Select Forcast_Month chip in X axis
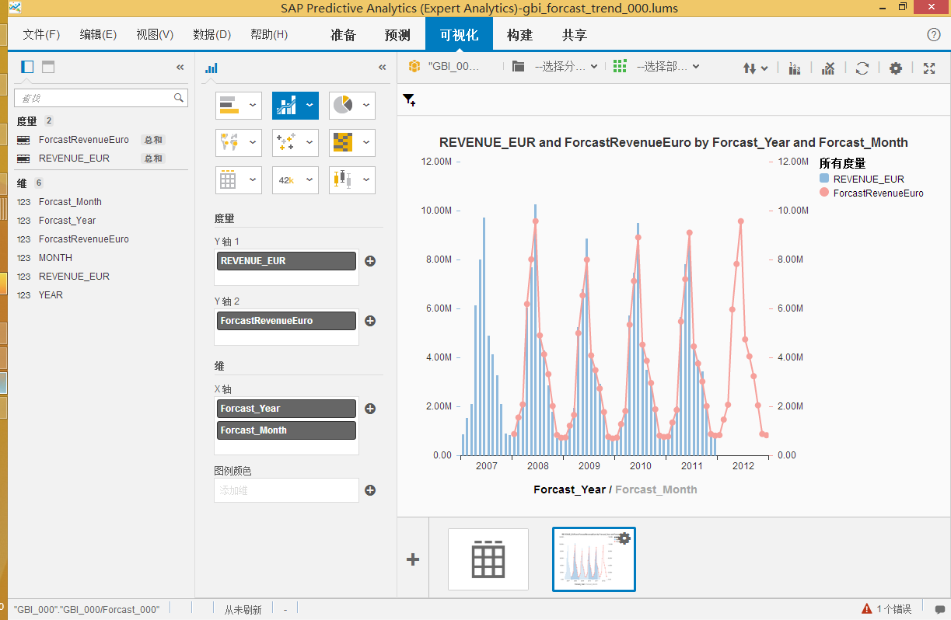Viewport: 951px width, 620px height. [286, 430]
